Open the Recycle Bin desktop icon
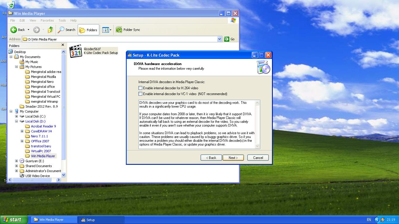 11,5
